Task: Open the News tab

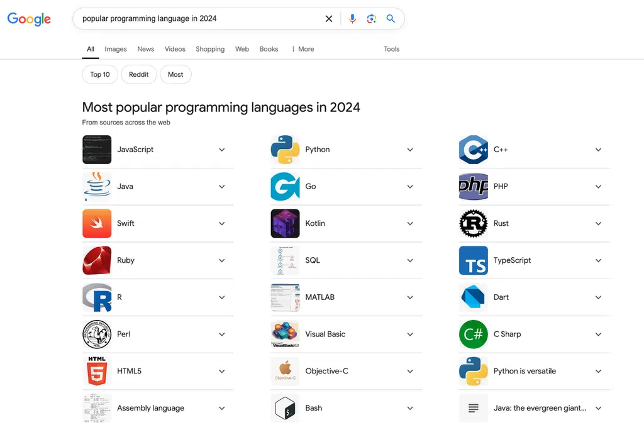Action: 146,49
